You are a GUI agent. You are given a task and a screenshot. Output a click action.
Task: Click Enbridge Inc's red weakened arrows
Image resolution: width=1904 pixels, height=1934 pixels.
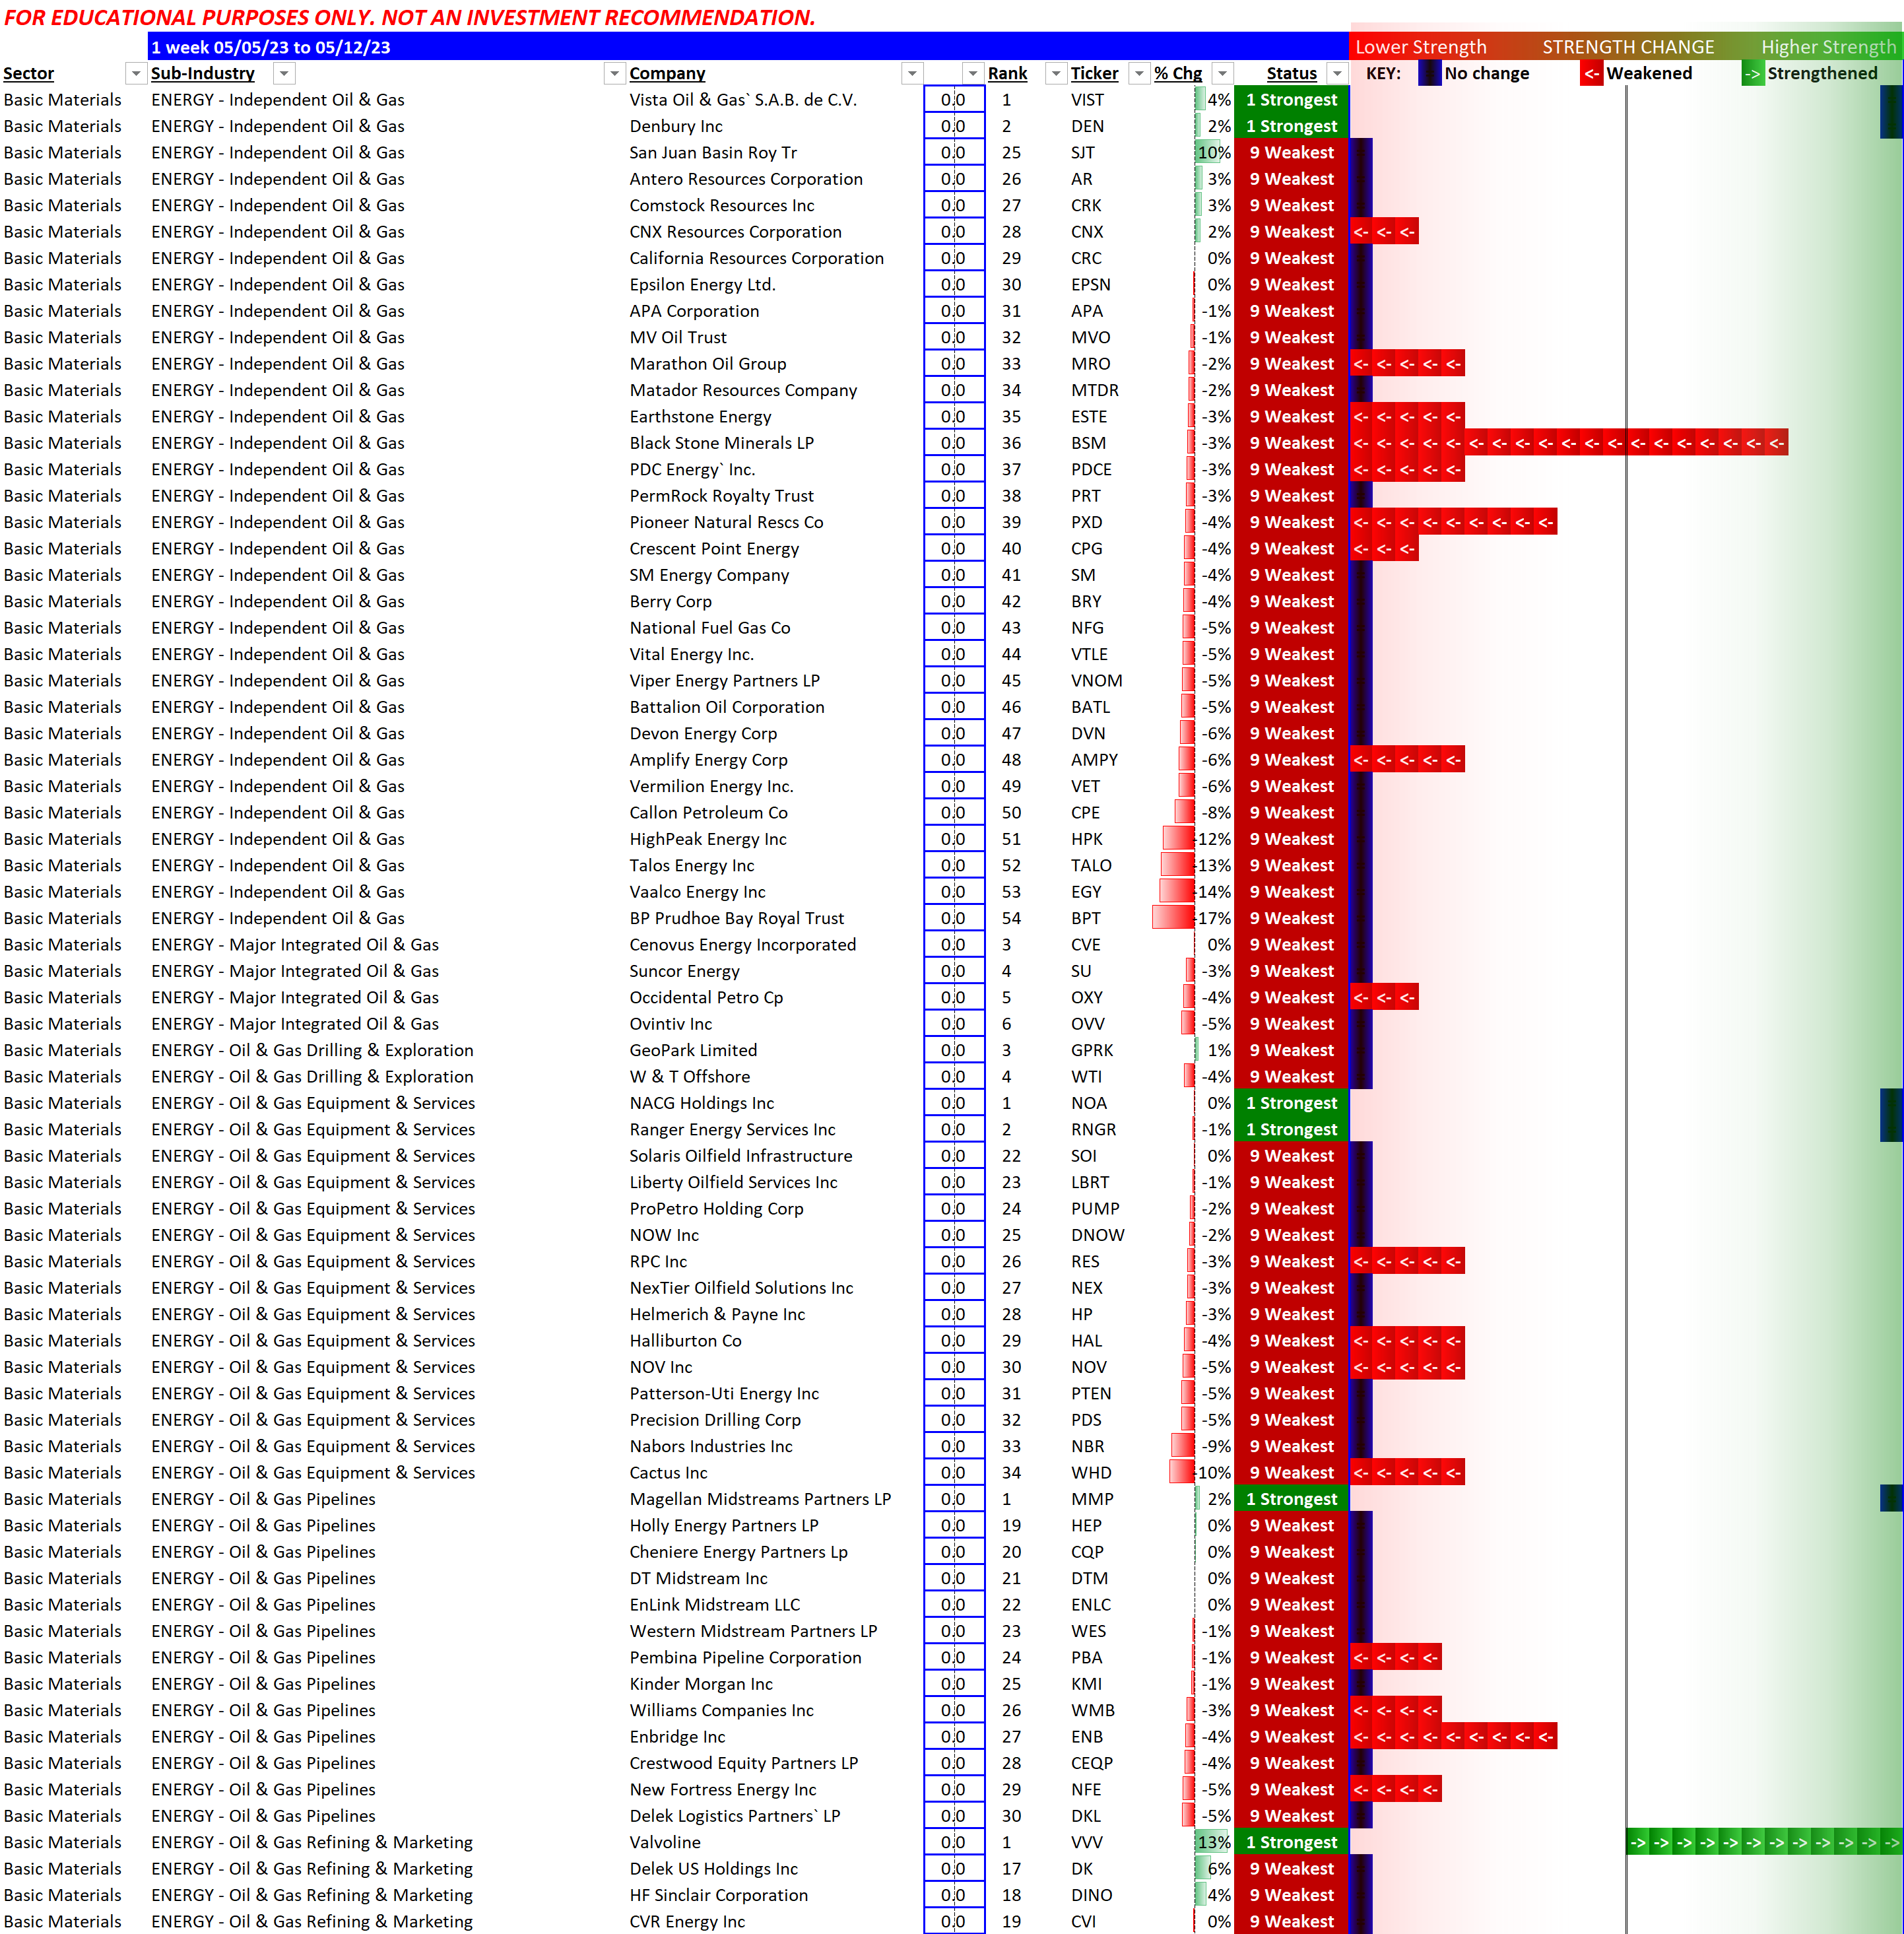(x=1453, y=1737)
